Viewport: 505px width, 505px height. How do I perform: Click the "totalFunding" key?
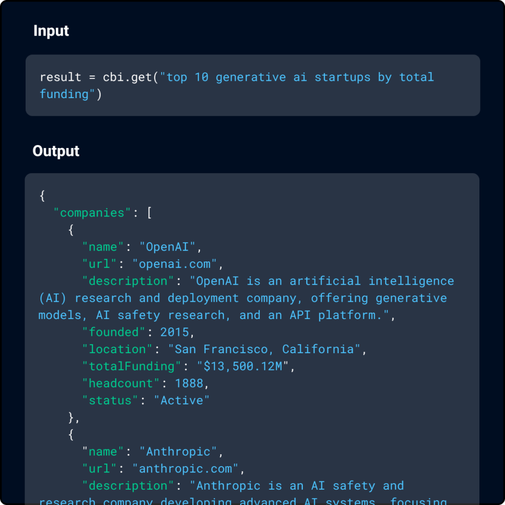click(x=132, y=366)
